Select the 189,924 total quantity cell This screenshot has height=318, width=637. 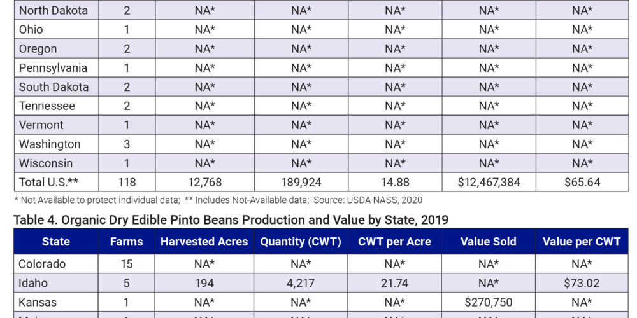tap(301, 183)
